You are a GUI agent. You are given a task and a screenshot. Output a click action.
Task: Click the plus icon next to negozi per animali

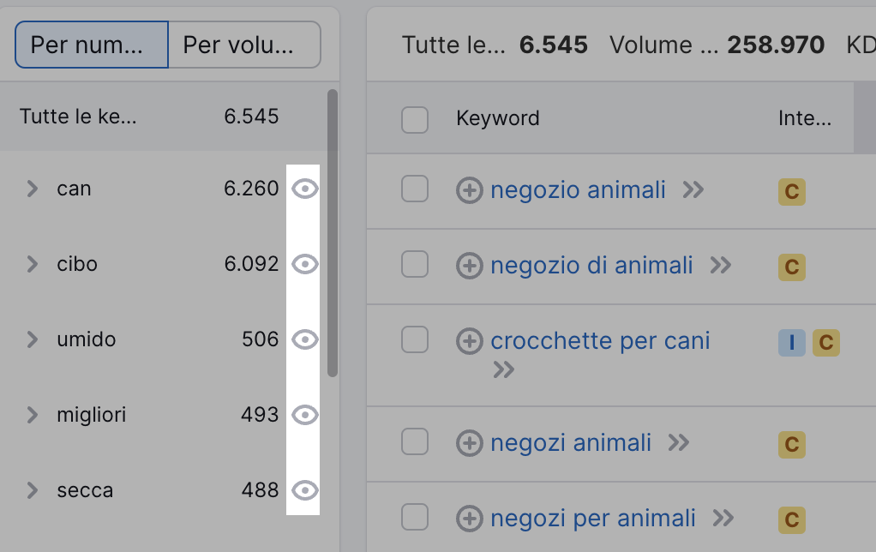470,518
